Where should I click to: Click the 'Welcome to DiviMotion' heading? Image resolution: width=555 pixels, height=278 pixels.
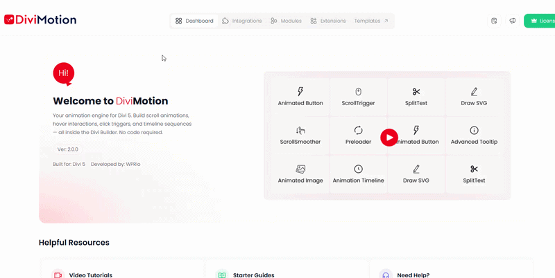pos(110,101)
